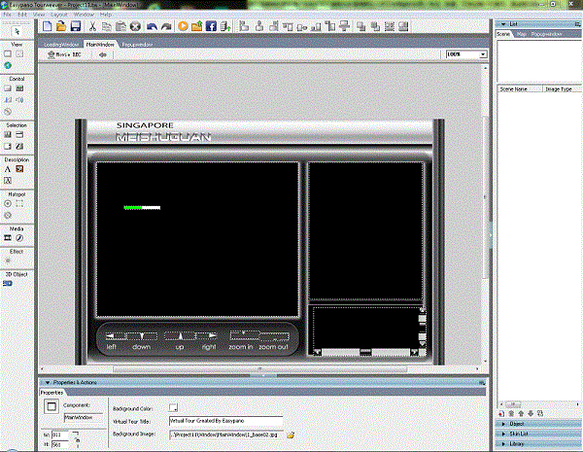The height and width of the screenshot is (452, 583).
Task: Click the upload-to-server icon after the Facebook icon
Action: tap(225, 26)
